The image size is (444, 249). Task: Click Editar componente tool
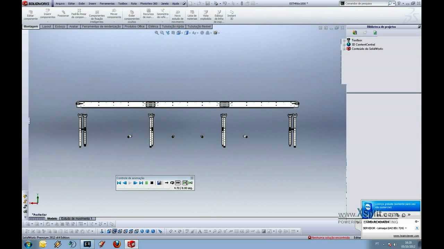[x=30, y=15]
